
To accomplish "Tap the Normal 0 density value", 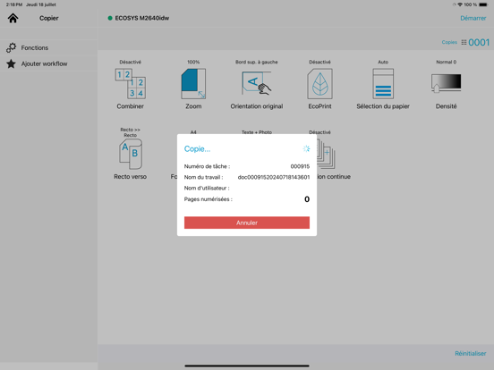I will coord(446,62).
